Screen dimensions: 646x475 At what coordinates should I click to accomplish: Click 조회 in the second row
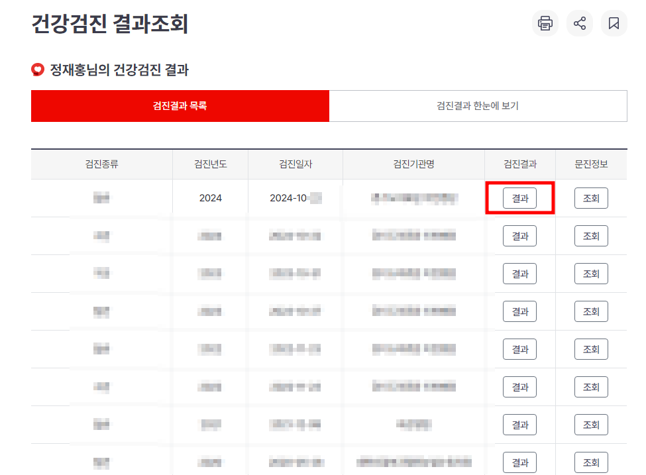click(590, 235)
